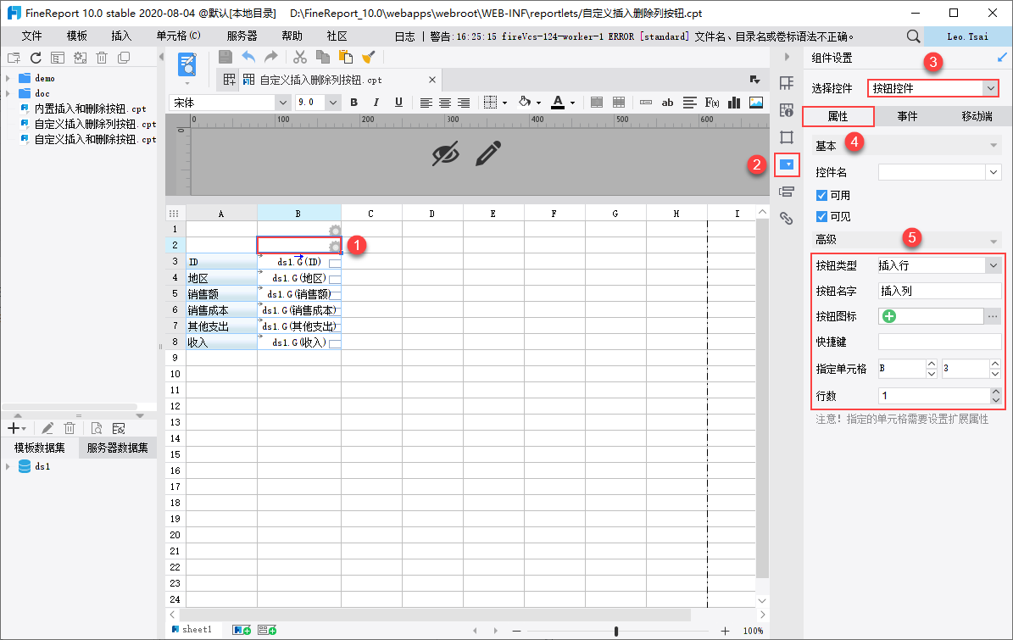Screen dimensions: 1013x640
Task: Click the 日志 log button
Action: coord(405,36)
